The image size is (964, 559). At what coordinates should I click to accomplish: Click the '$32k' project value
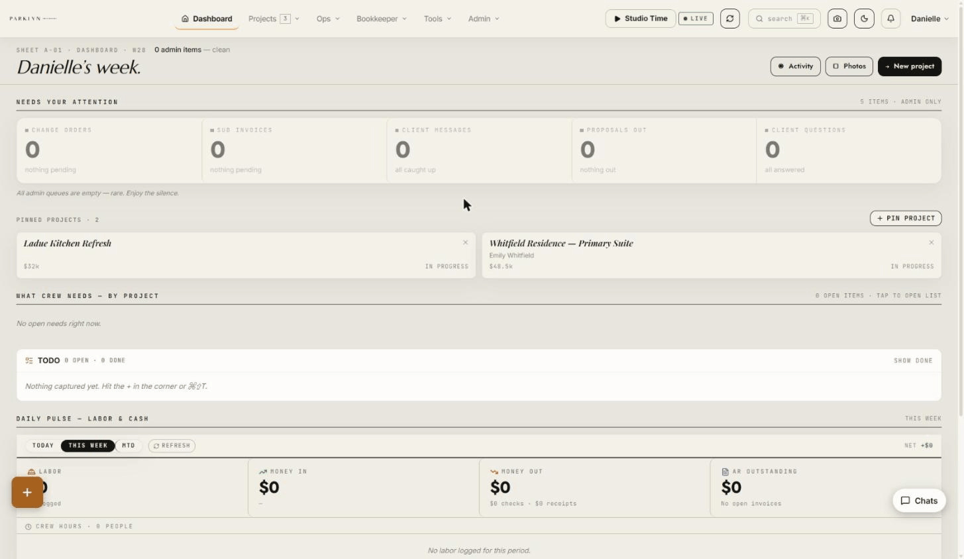(31, 266)
